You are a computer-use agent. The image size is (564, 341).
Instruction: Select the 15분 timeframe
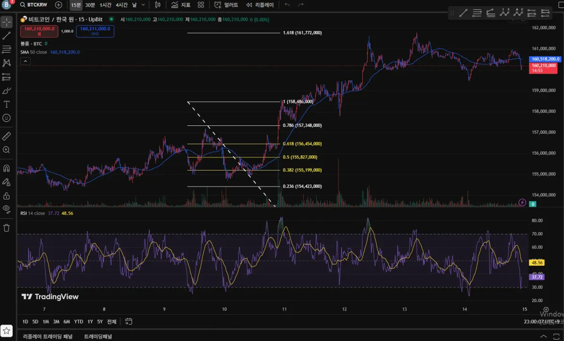click(x=76, y=5)
